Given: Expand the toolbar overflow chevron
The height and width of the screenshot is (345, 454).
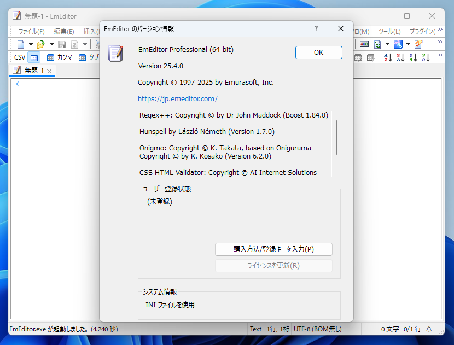Looking at the screenshot, I should pyautogui.click(x=440, y=42).
